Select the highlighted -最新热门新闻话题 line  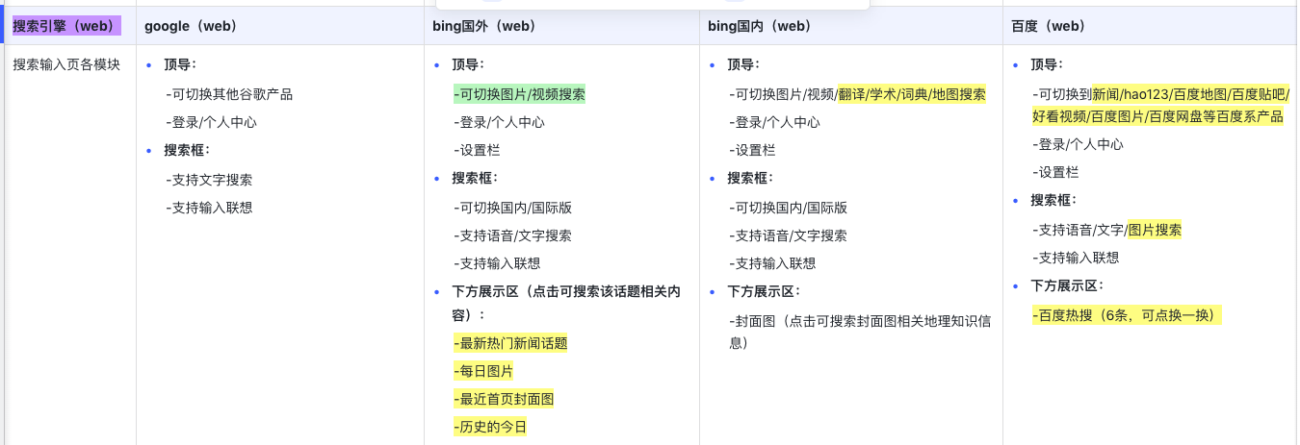[510, 343]
